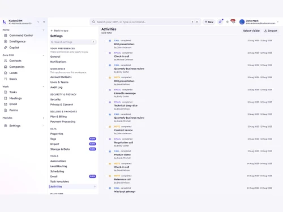The height and width of the screenshot is (212, 283).
Task: Click the note status icon beside Contract review
Action: (110, 127)
